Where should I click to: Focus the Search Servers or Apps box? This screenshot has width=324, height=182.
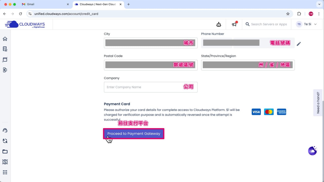(269, 24)
